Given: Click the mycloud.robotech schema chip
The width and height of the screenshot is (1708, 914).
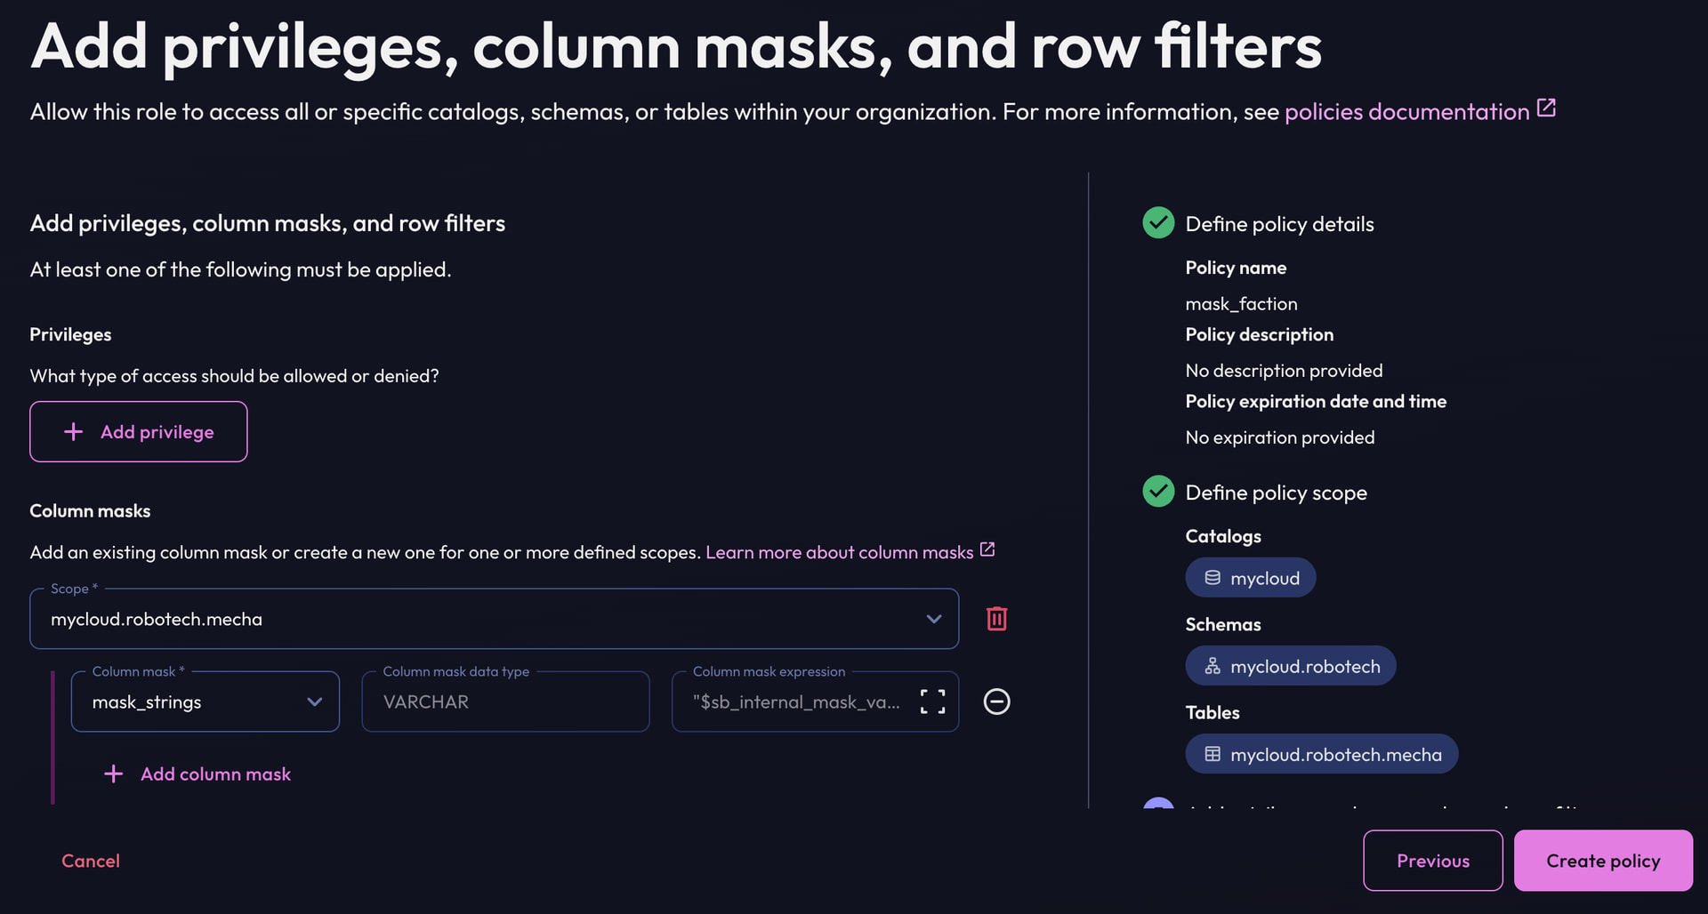Looking at the screenshot, I should [x=1290, y=666].
